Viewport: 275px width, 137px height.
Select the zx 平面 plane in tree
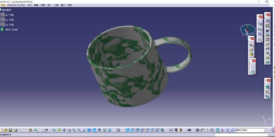[x=9, y=25]
